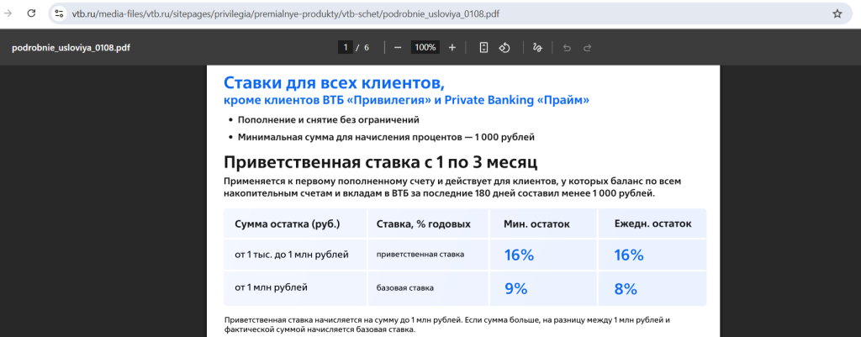
Task: Open site information icon in address bar
Action: [60, 13]
